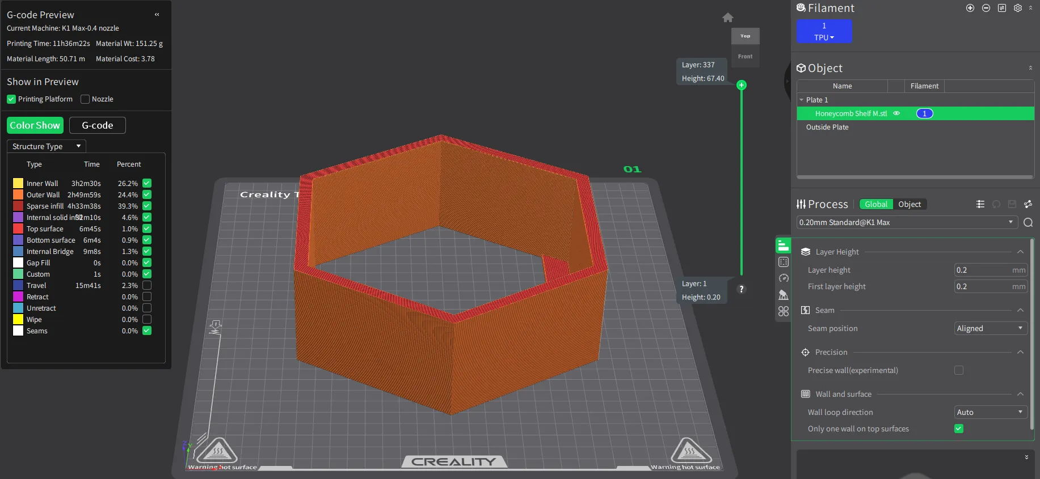Open filament settings gear icon
The width and height of the screenshot is (1040, 479).
(1018, 8)
